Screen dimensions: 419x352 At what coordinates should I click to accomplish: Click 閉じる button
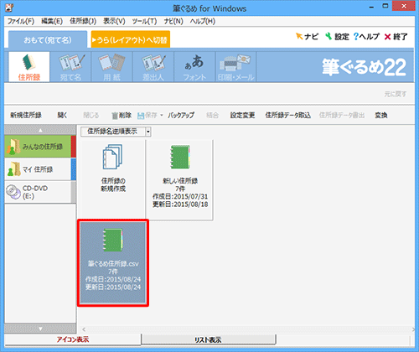click(x=91, y=115)
